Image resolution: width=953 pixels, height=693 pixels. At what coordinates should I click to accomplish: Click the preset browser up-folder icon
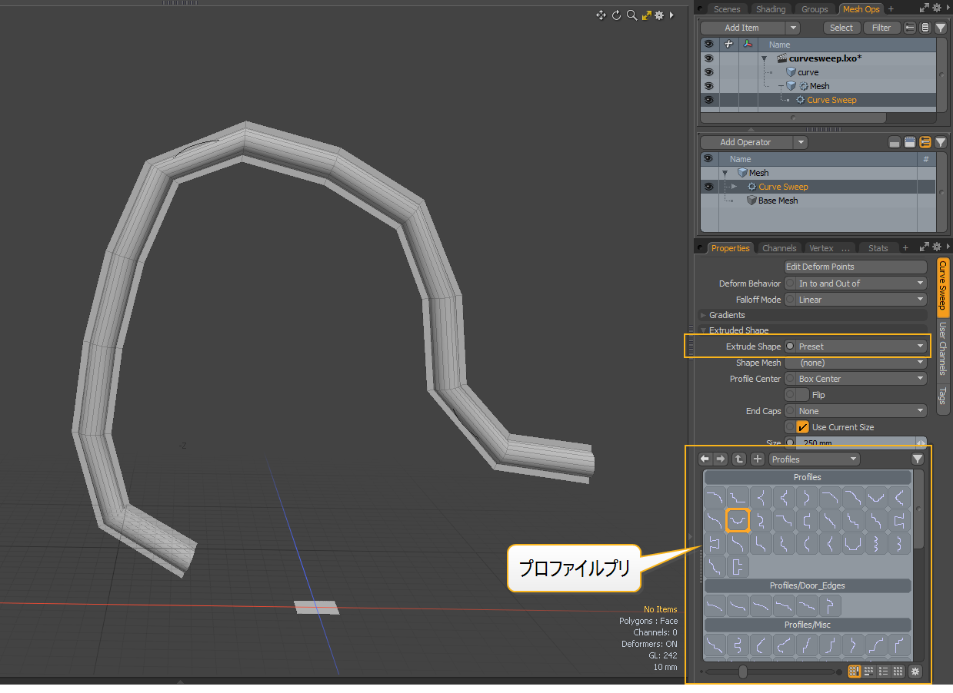pyautogui.click(x=739, y=459)
